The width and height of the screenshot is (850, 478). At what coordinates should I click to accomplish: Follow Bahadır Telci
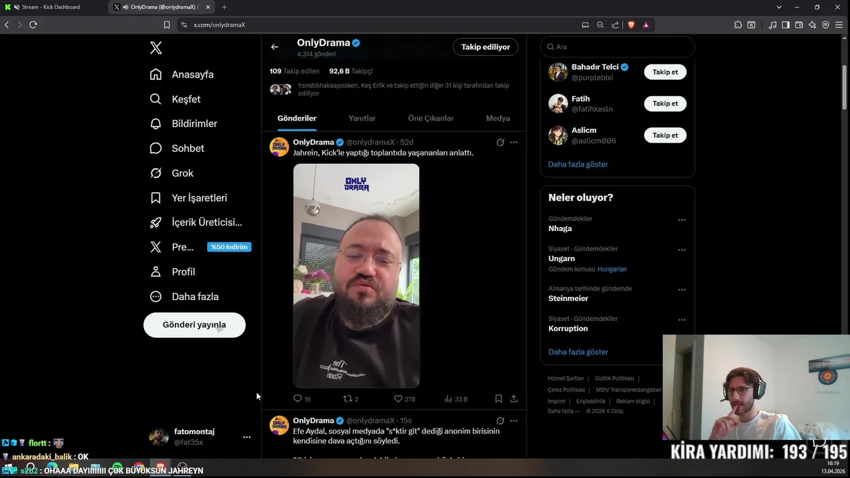[665, 72]
